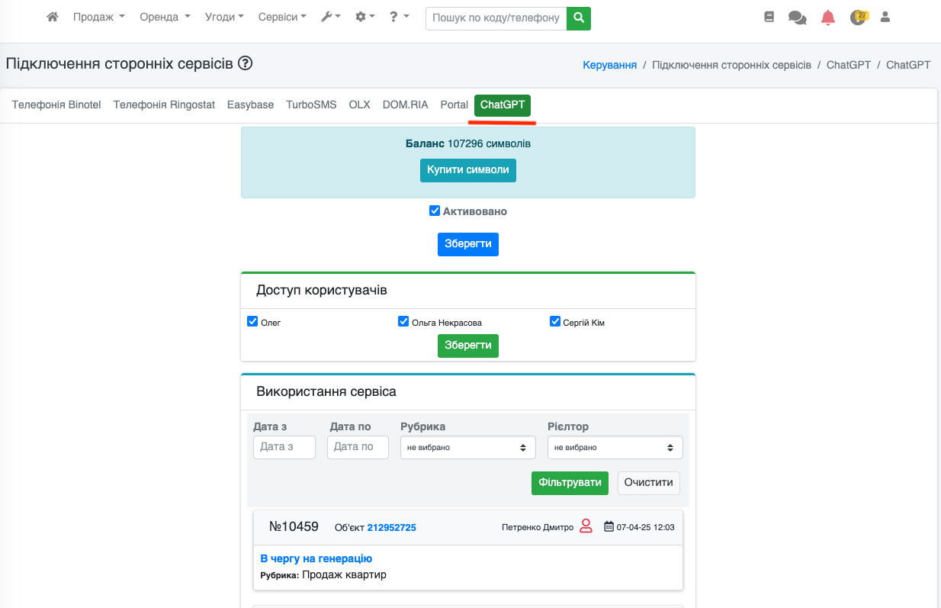
Task: Open object link 212952725
Action: pyautogui.click(x=391, y=527)
